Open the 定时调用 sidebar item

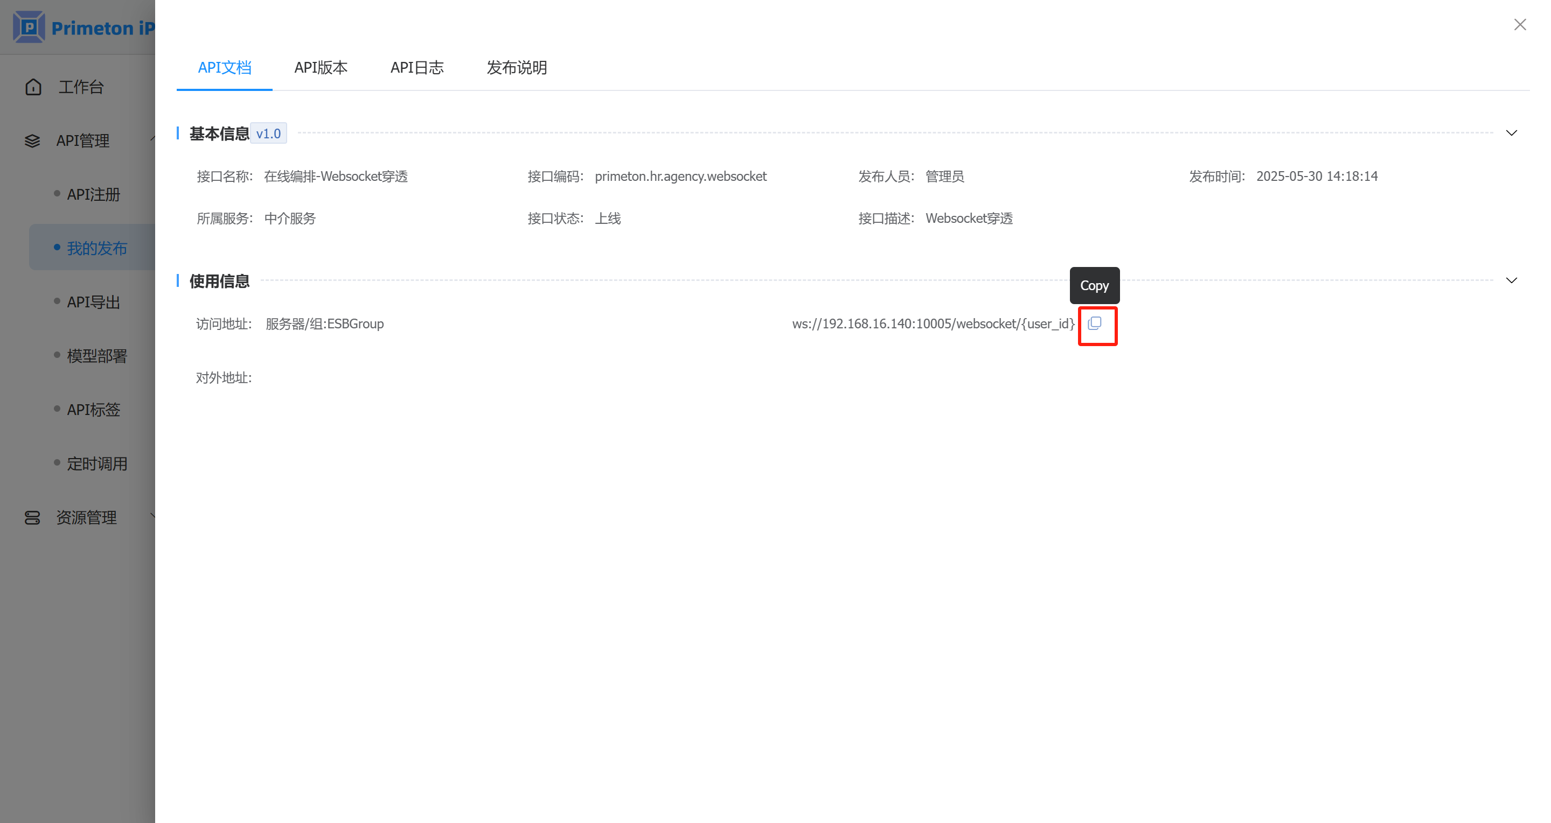[97, 463]
